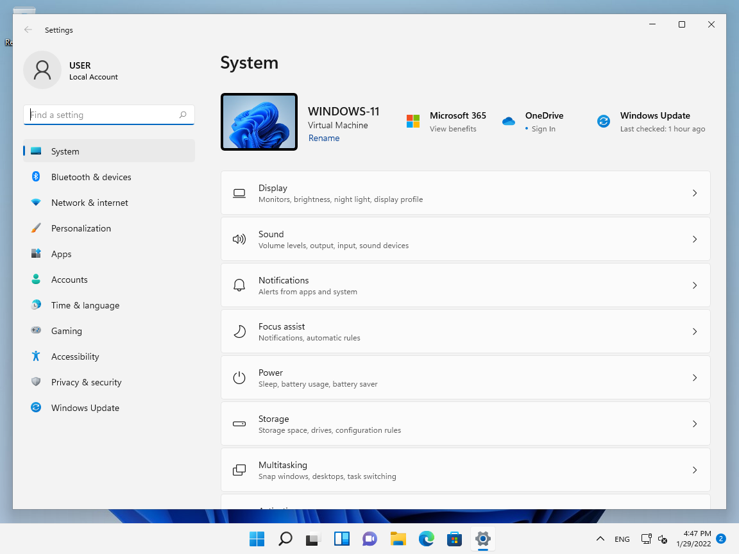Expand Display settings chevron
This screenshot has height=554, width=739.
[x=695, y=193]
